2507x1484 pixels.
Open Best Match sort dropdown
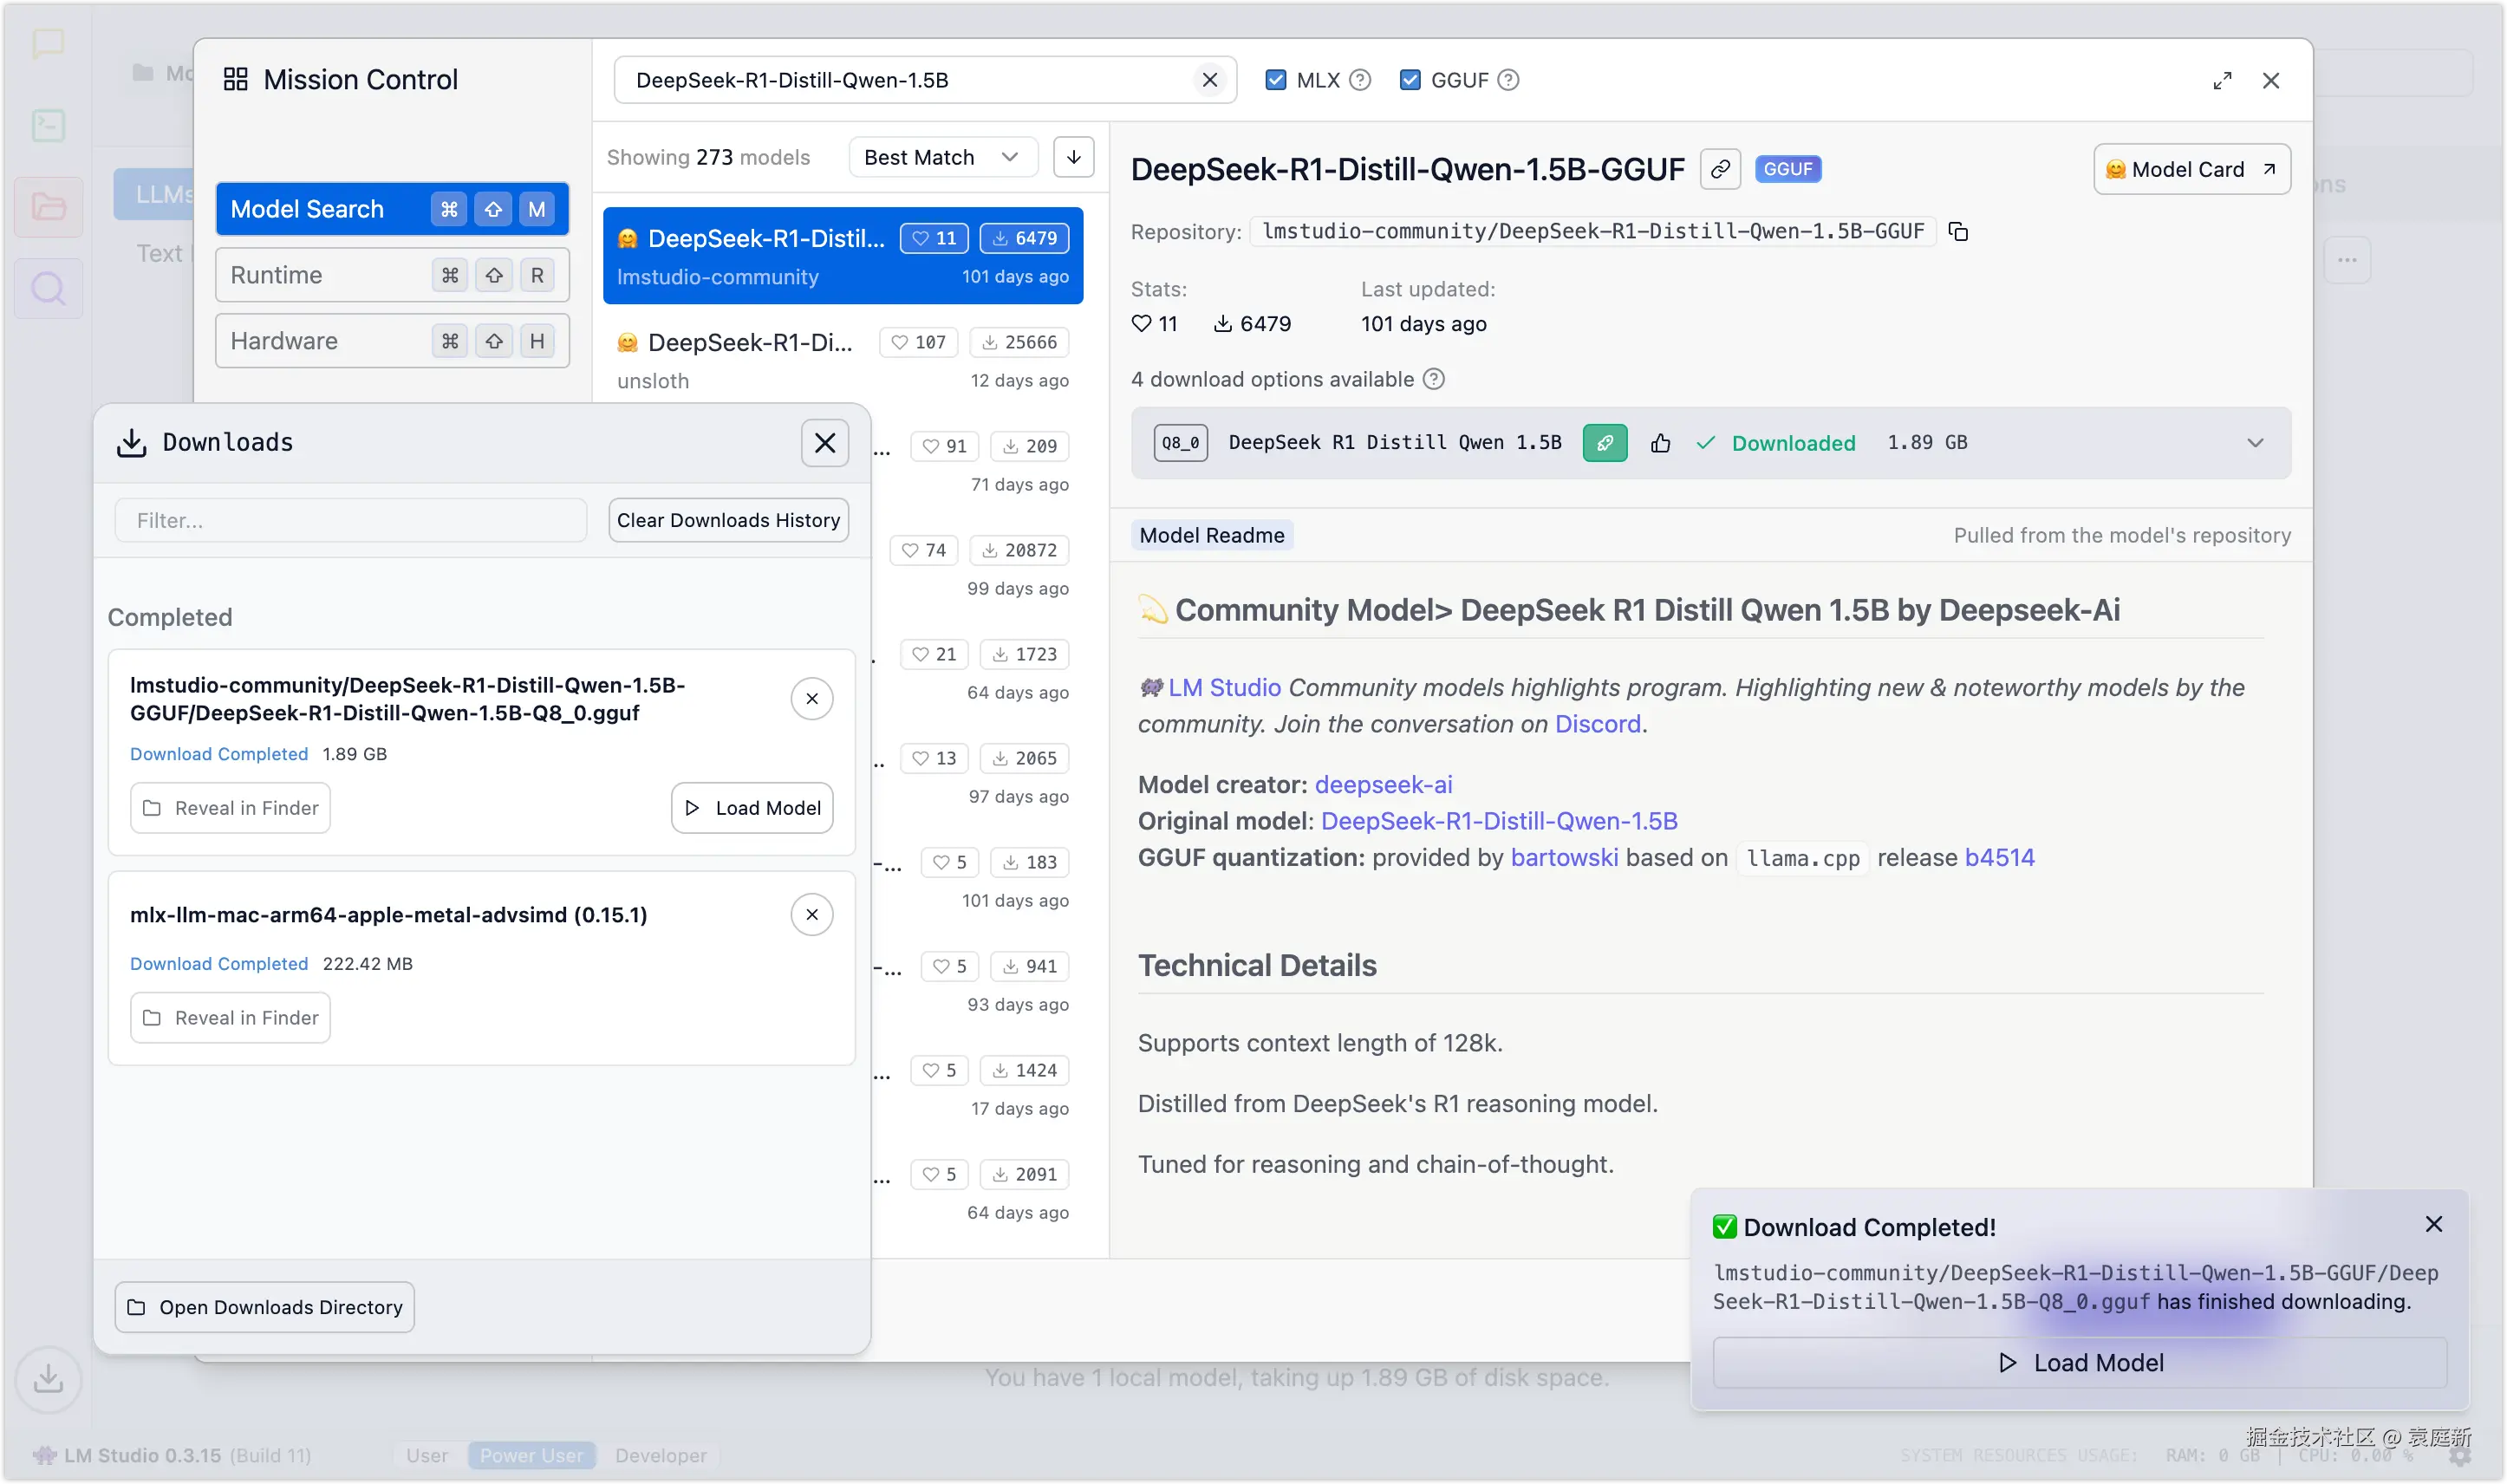point(943,157)
